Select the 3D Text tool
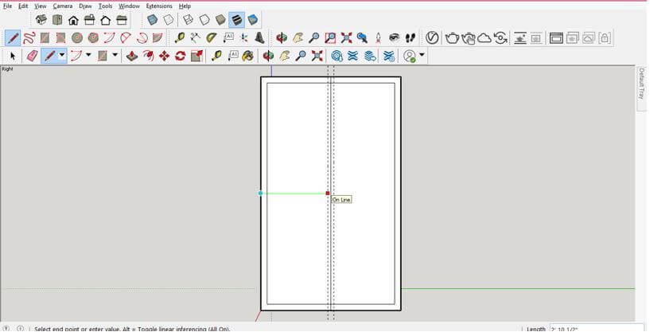The width and height of the screenshot is (650, 336). [259, 38]
